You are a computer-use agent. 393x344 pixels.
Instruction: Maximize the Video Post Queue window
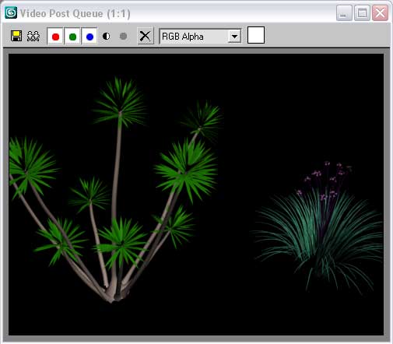[362, 13]
